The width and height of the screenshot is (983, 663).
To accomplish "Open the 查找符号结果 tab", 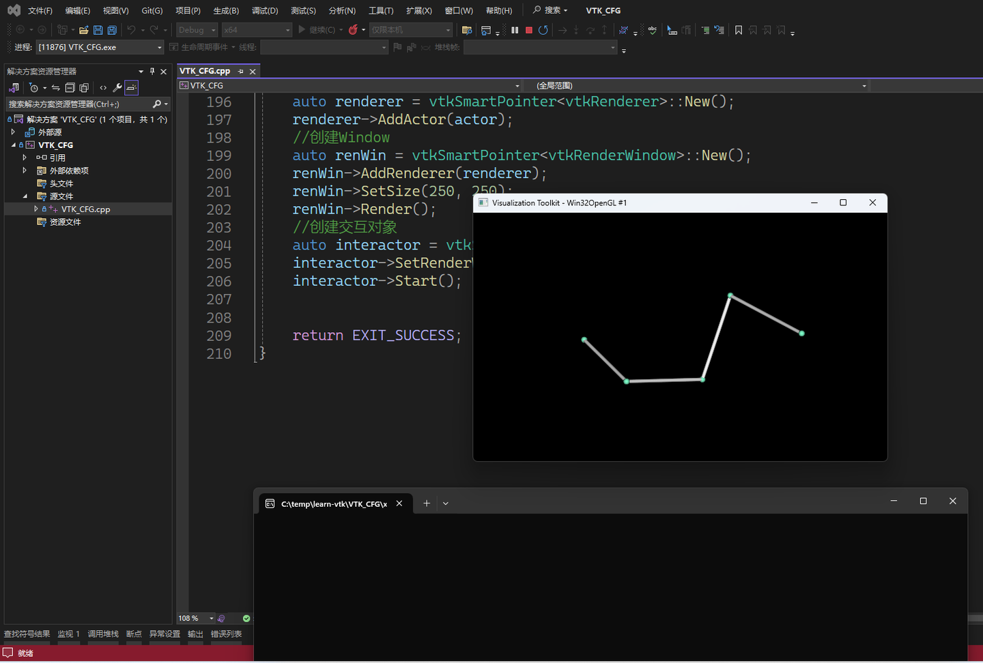I will pos(27,634).
